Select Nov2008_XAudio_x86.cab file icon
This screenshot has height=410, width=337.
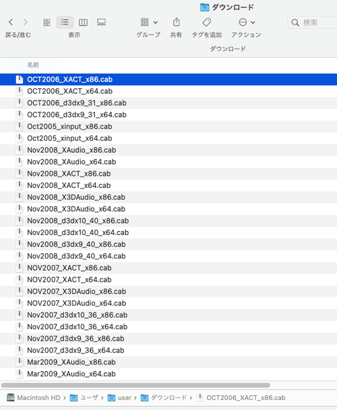pyautogui.click(x=19, y=150)
